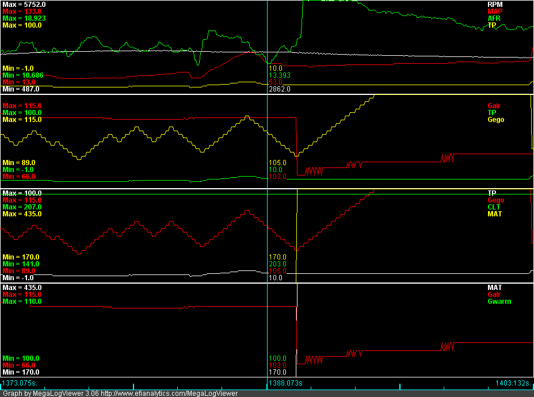Click the MAP legend label
534x397 pixels.
pos(495,12)
